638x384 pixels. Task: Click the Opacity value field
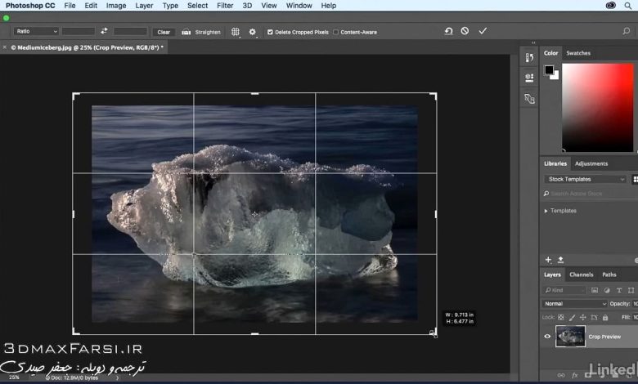click(x=635, y=304)
